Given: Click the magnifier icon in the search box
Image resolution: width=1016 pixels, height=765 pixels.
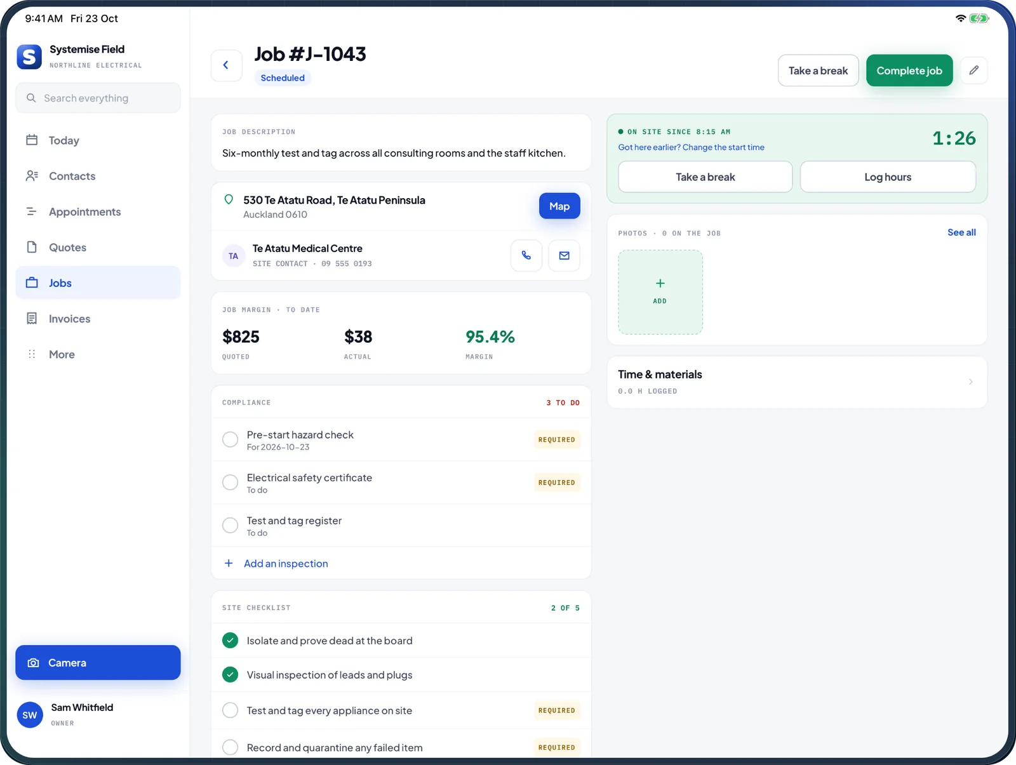Looking at the screenshot, I should tap(31, 98).
